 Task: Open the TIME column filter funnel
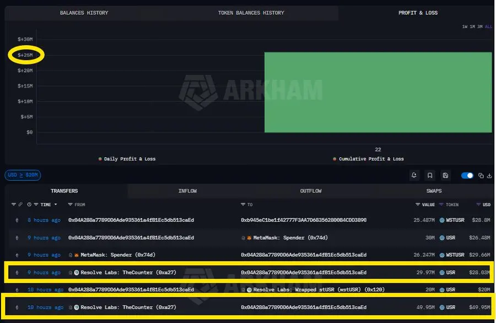tap(36, 204)
